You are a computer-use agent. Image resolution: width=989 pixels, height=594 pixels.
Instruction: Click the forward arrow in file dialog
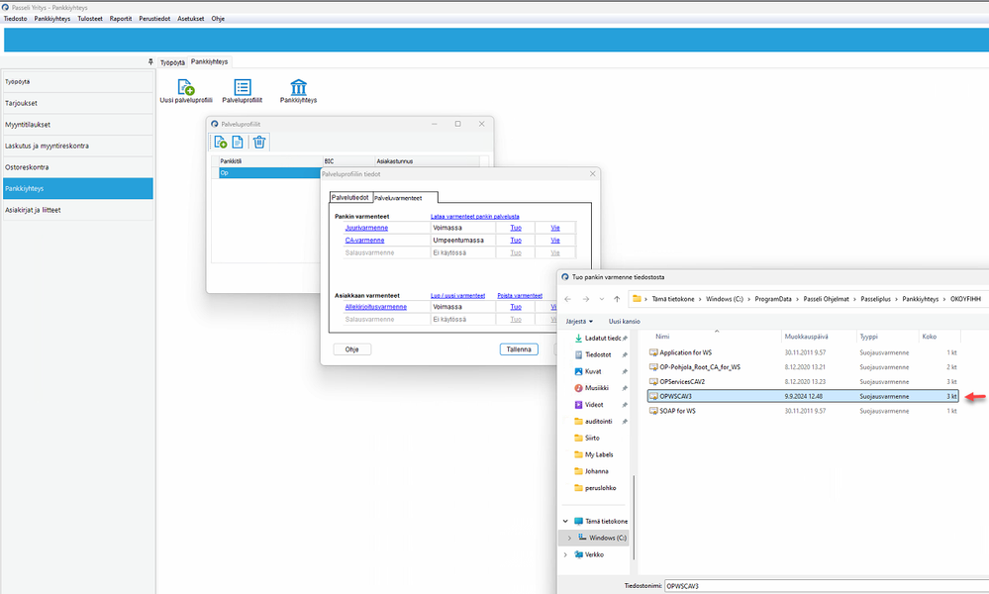pyautogui.click(x=586, y=299)
